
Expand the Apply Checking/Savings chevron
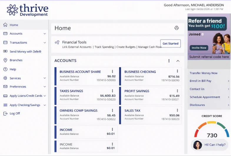tap(45, 105)
